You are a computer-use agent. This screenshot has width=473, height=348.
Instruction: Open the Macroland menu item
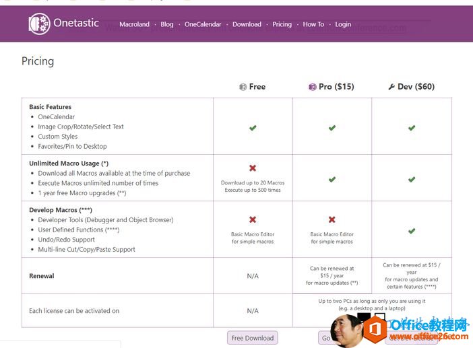(134, 24)
